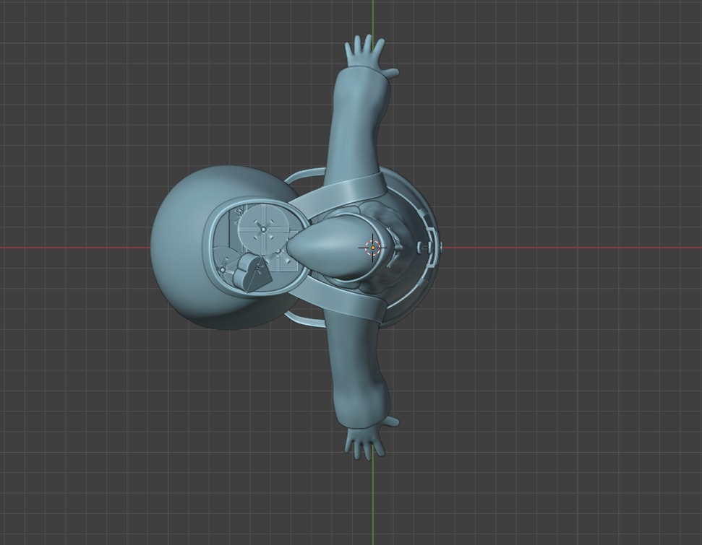Click the cone-shaped nose piece at center
This screenshot has width=702, height=545.
pyautogui.click(x=339, y=246)
